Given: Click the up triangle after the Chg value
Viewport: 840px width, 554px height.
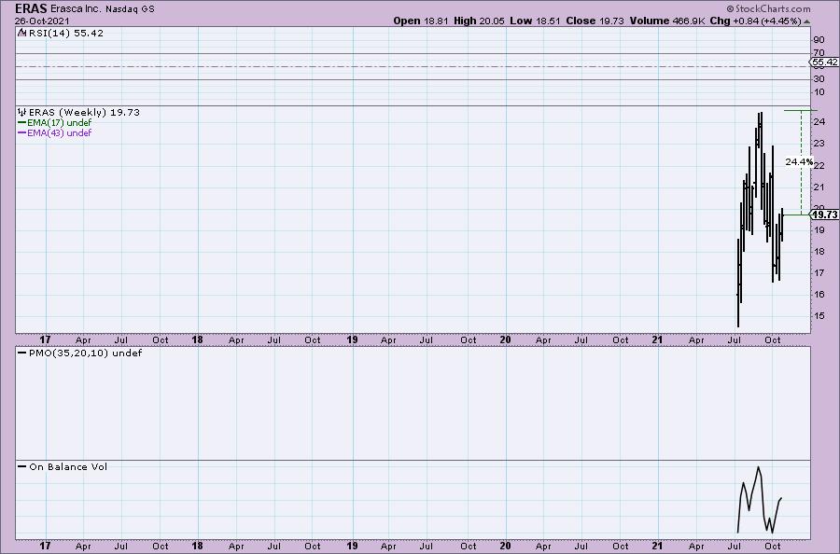Looking at the screenshot, I should coord(807,21).
